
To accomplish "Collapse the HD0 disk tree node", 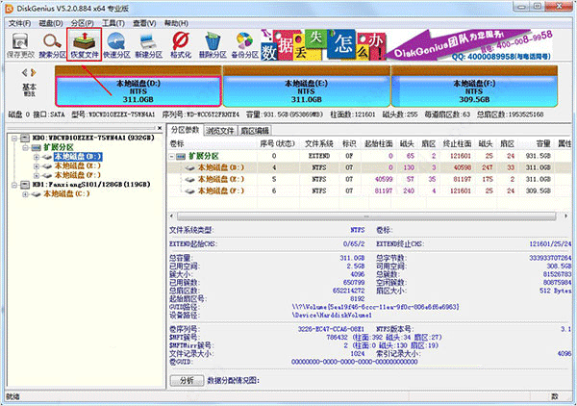I will coord(14,139).
